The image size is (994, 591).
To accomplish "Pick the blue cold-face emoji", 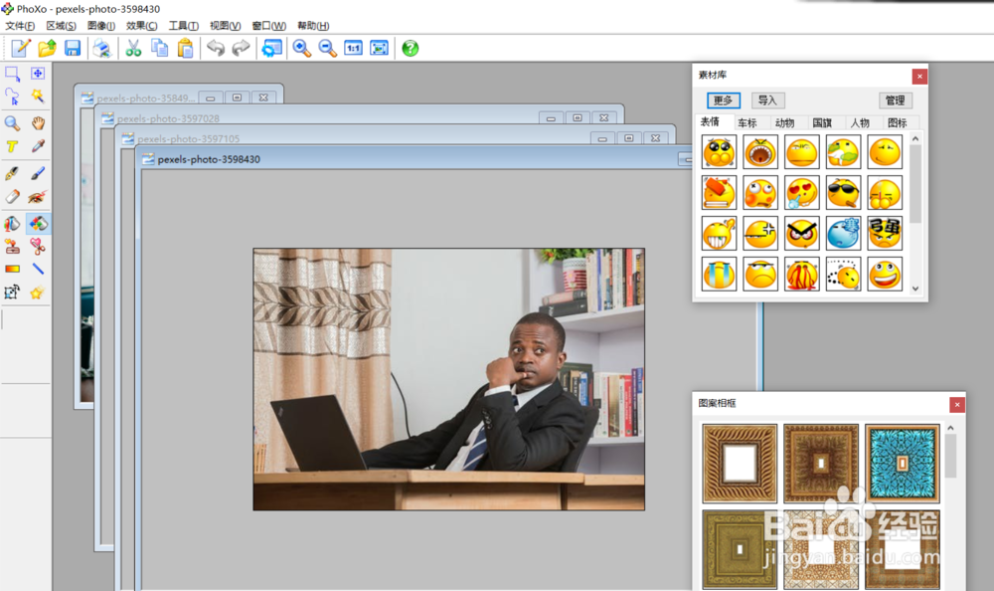I will coord(843,233).
